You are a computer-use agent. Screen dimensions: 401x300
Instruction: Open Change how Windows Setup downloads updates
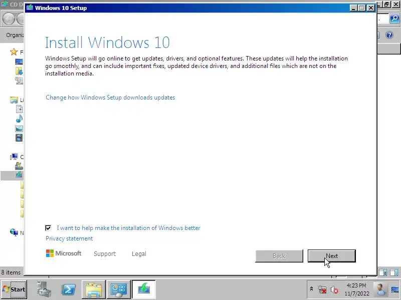point(110,97)
